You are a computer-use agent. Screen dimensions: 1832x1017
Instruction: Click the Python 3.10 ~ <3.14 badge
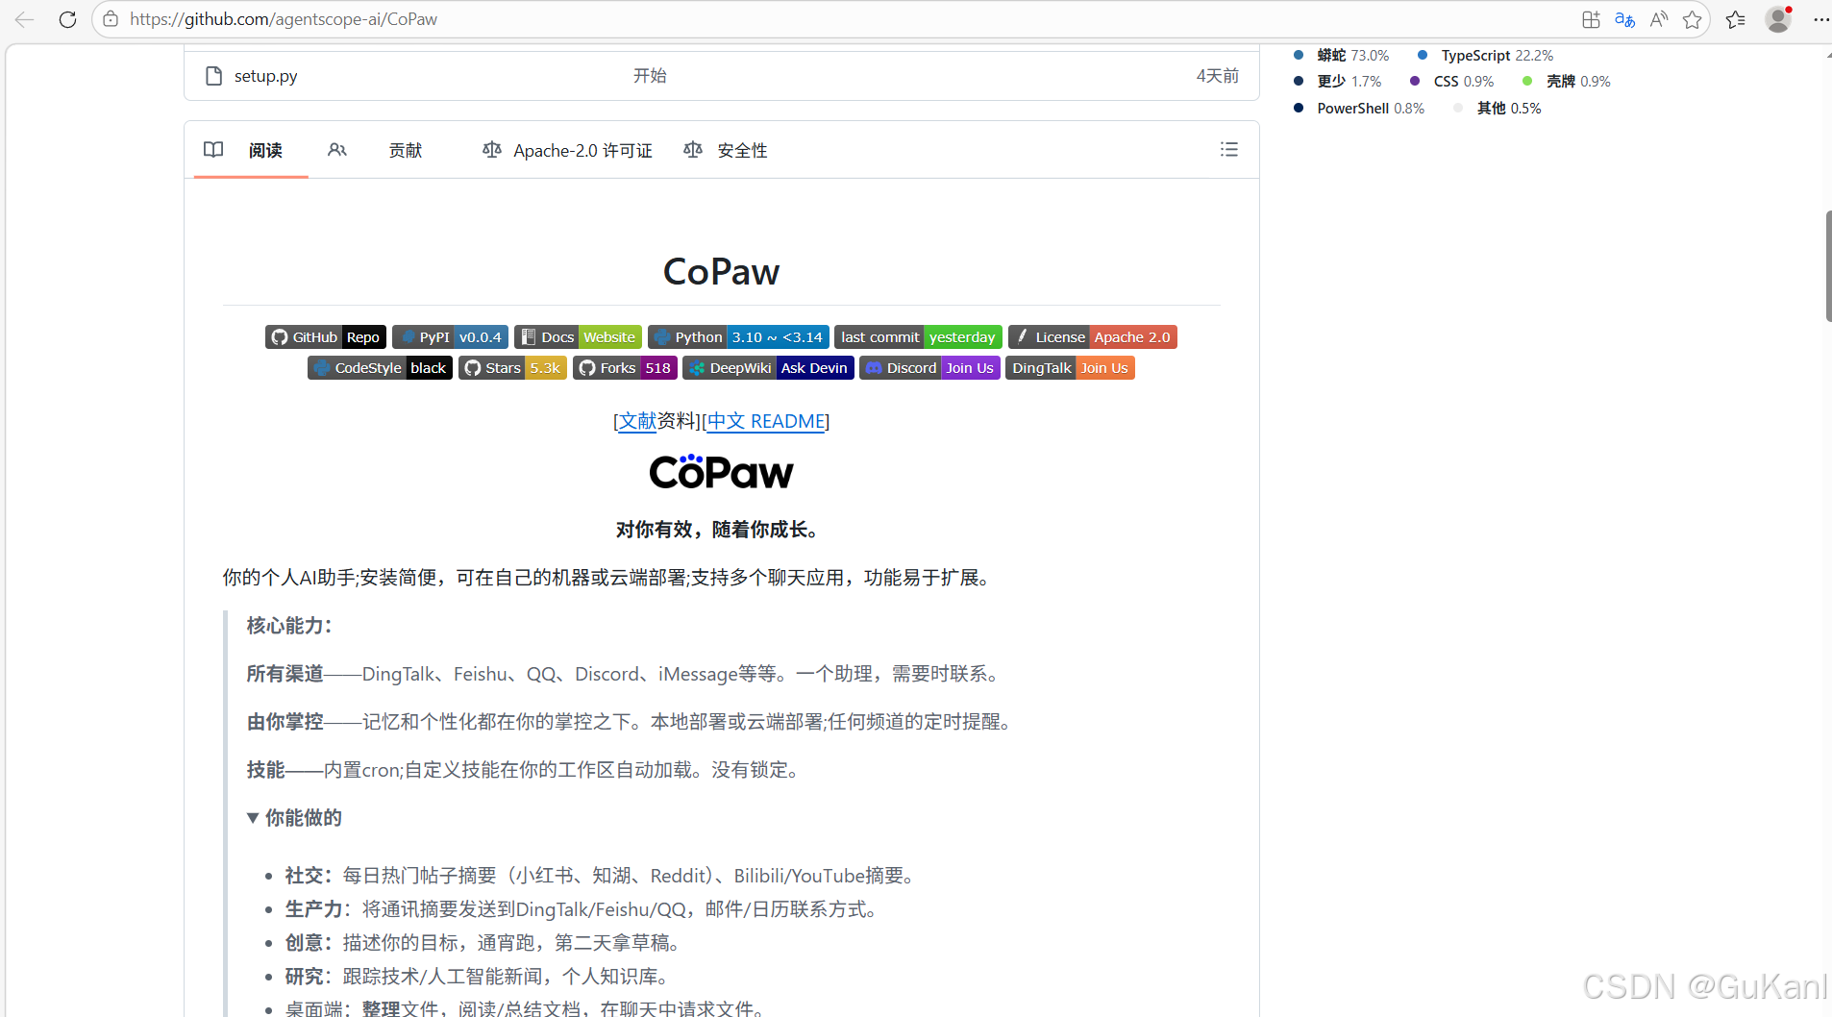[x=738, y=337]
